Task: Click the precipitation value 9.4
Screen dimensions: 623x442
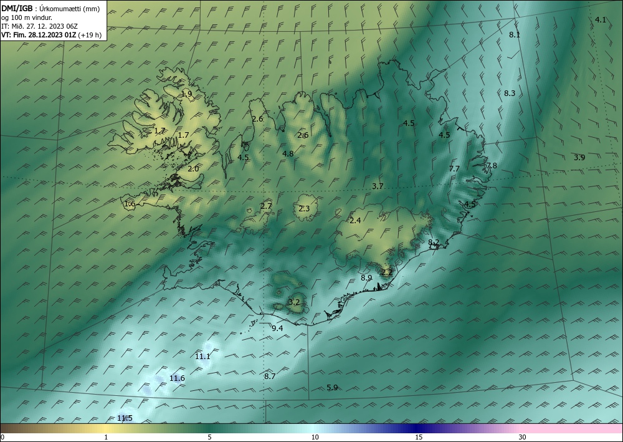Action: 277,329
